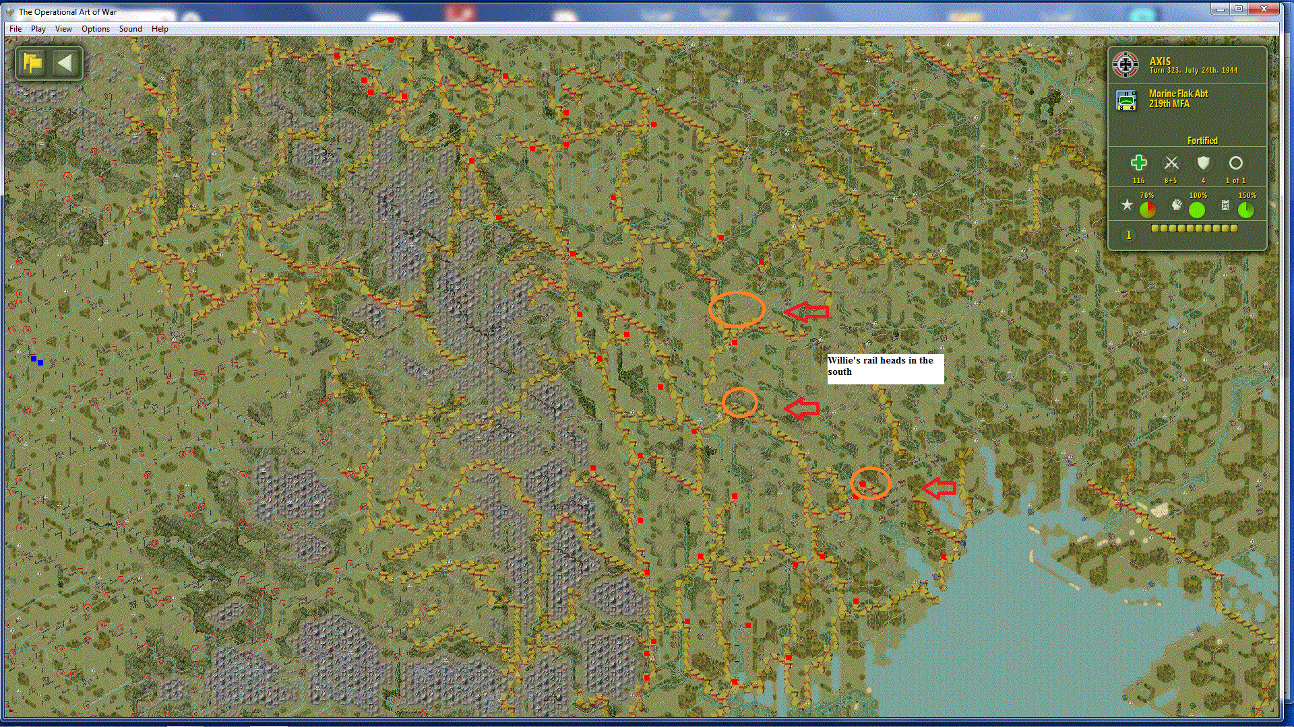This screenshot has height=727, width=1294.
Task: Click the 70% proficiency pie indicator
Action: [x=1147, y=210]
